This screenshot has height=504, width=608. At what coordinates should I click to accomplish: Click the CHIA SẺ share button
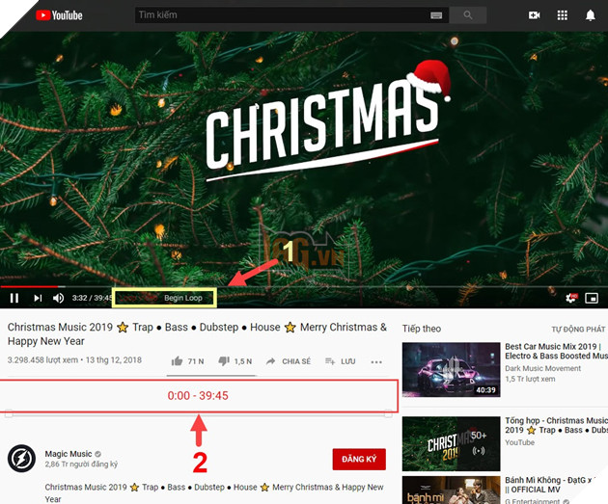click(x=289, y=361)
